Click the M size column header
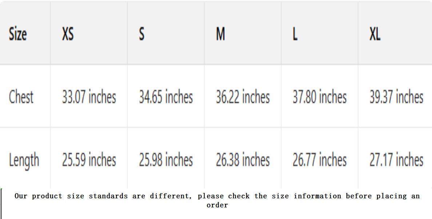This screenshot has height=219, width=432. [x=220, y=34]
